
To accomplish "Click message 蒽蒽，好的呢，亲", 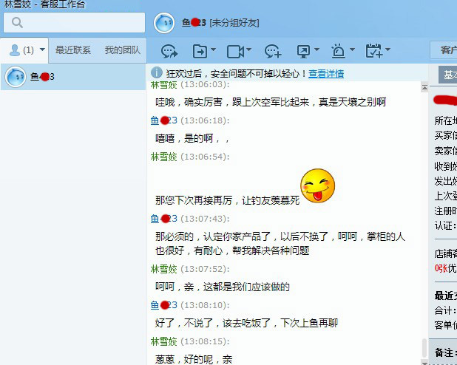I will coord(194,359).
